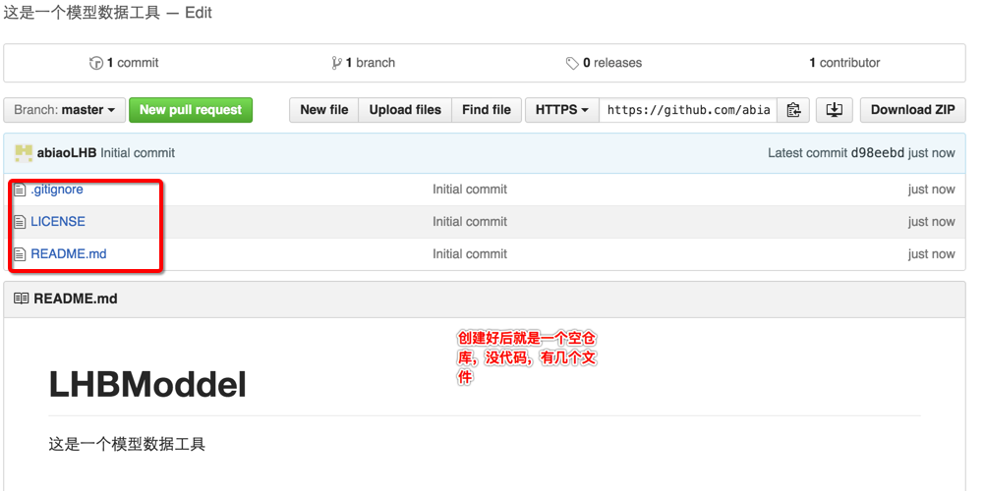984x491 pixels.
Task: Click the repository description at the top
Action: click(x=82, y=13)
